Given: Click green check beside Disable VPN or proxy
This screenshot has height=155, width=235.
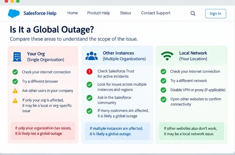Looking at the screenshot, I should tap(163, 90).
